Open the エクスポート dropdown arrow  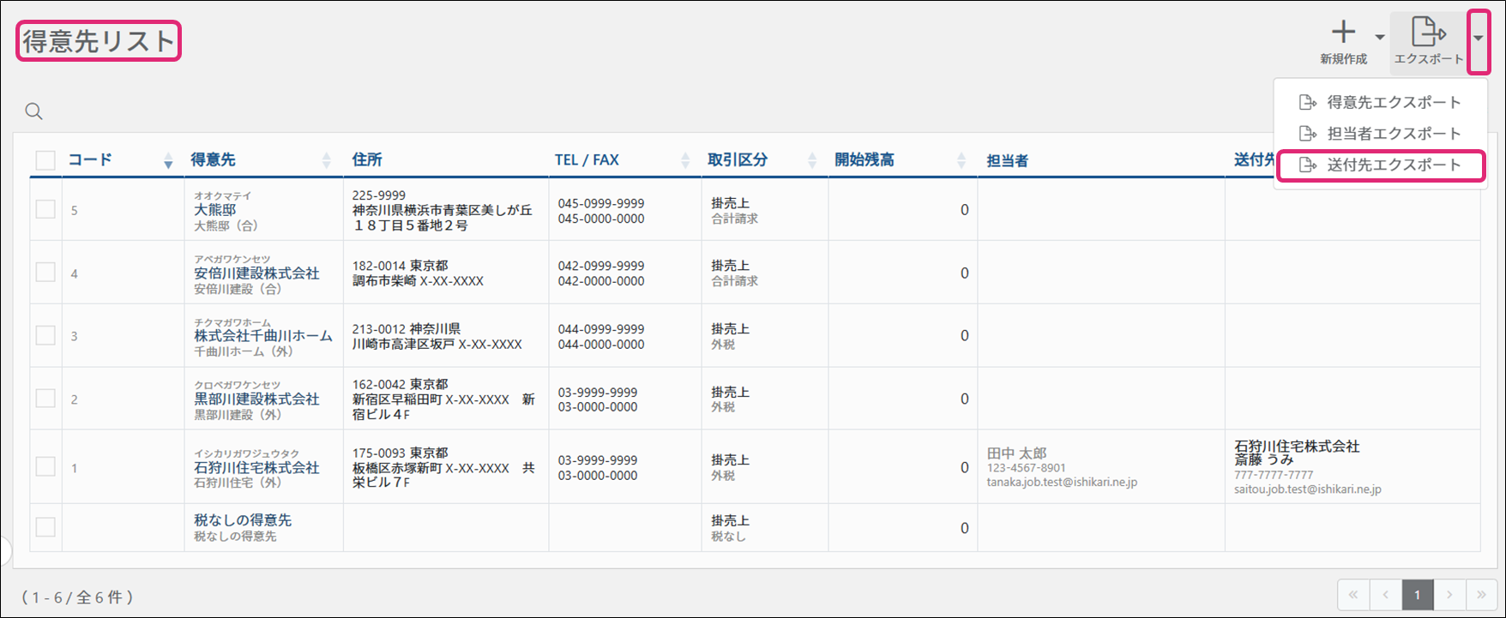click(1478, 39)
